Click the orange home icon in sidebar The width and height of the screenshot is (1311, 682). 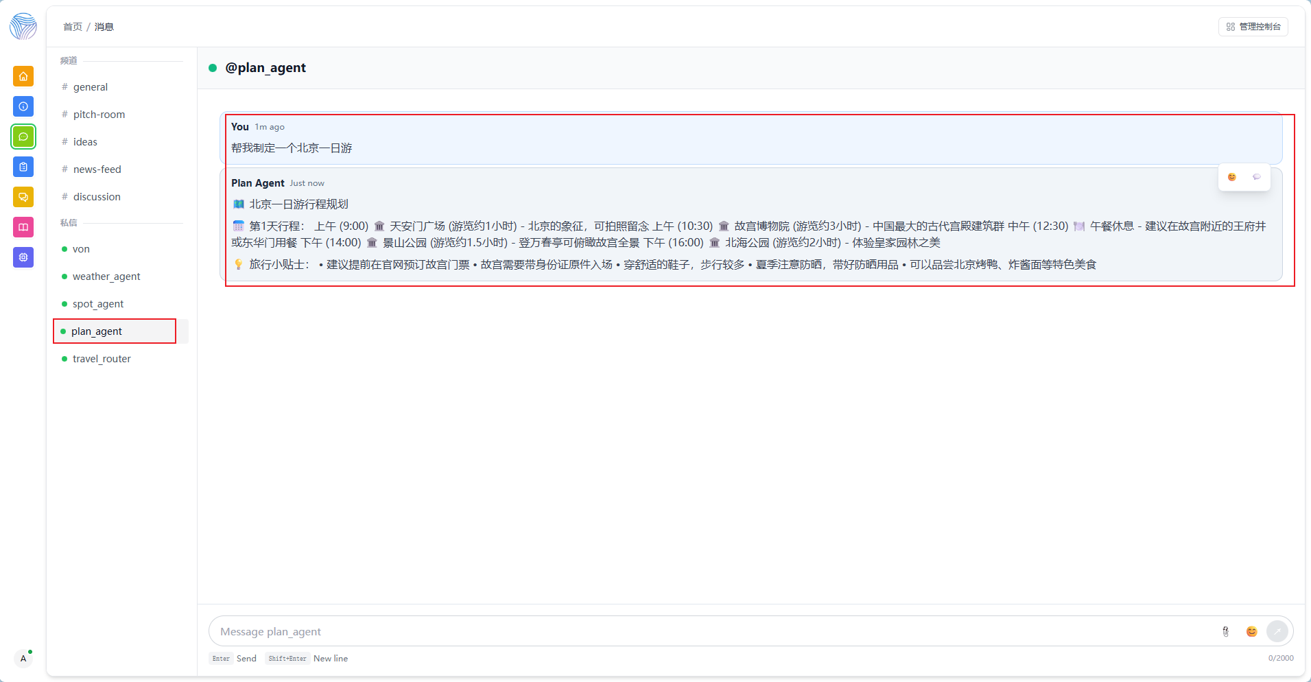click(x=23, y=76)
